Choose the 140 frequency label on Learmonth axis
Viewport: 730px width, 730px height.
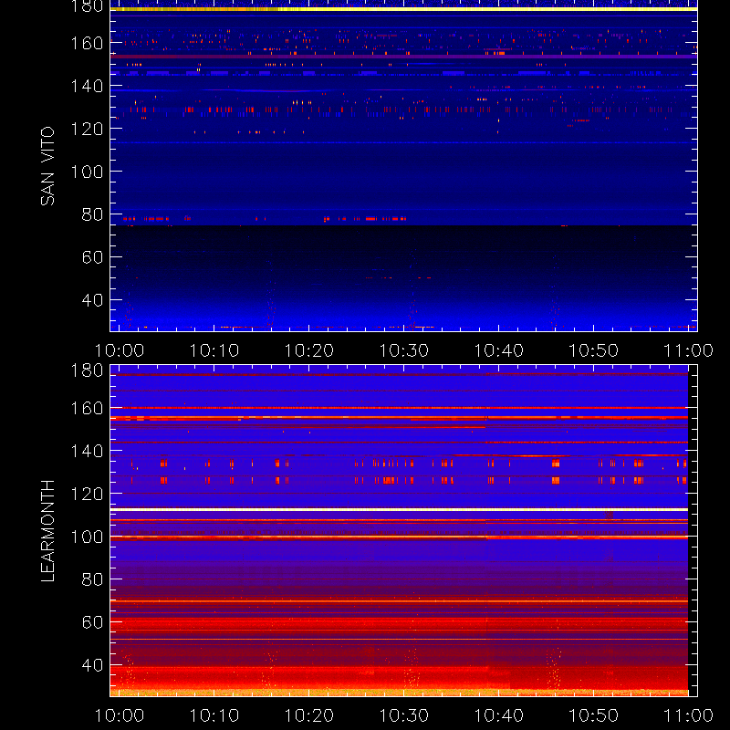click(87, 451)
